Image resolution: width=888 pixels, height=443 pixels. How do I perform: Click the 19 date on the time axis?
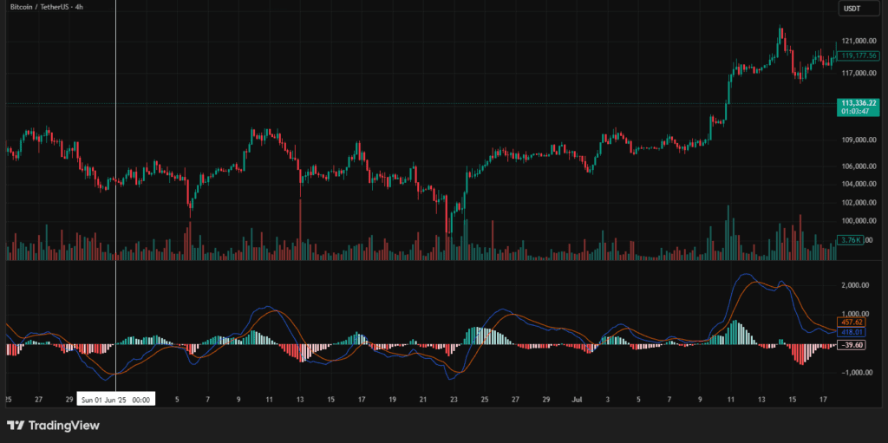point(392,400)
